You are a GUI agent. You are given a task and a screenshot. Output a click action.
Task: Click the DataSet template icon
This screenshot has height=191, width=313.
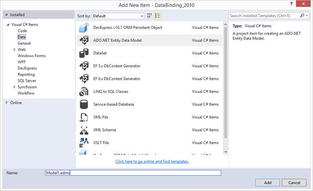pos(84,53)
